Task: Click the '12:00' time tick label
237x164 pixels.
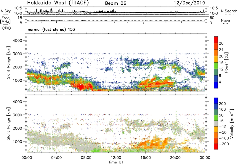Action: [116, 158]
